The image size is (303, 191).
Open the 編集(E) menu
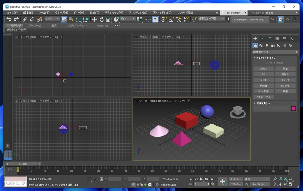[28, 13]
